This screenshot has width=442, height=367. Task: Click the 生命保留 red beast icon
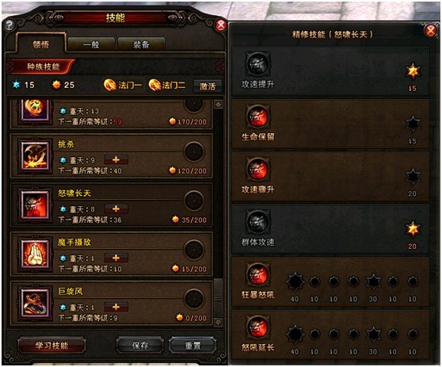point(257,117)
